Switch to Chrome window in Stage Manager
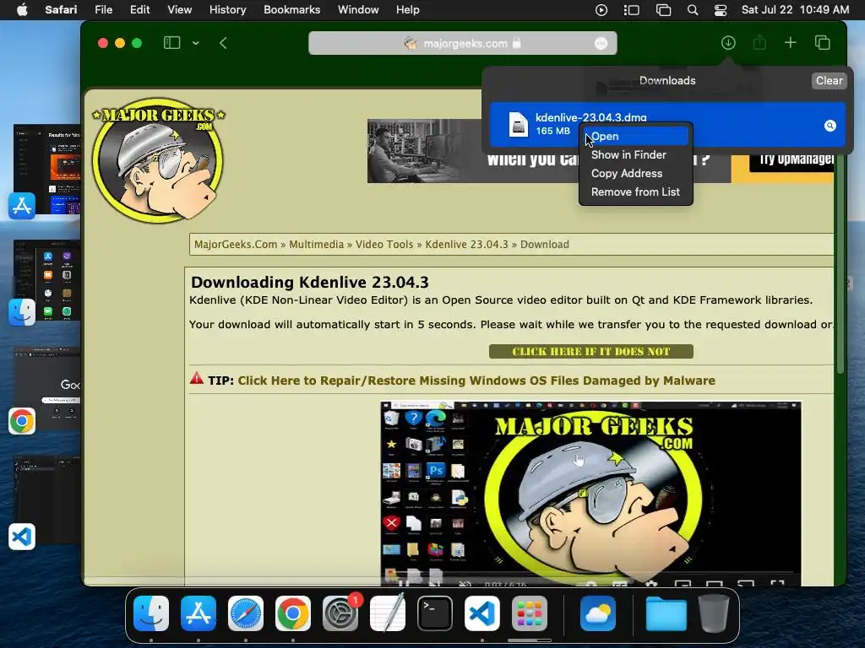 pos(47,390)
